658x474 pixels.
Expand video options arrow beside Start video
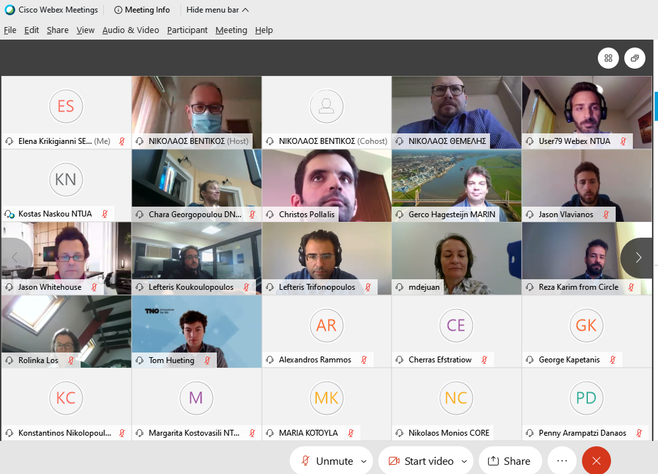(x=464, y=461)
